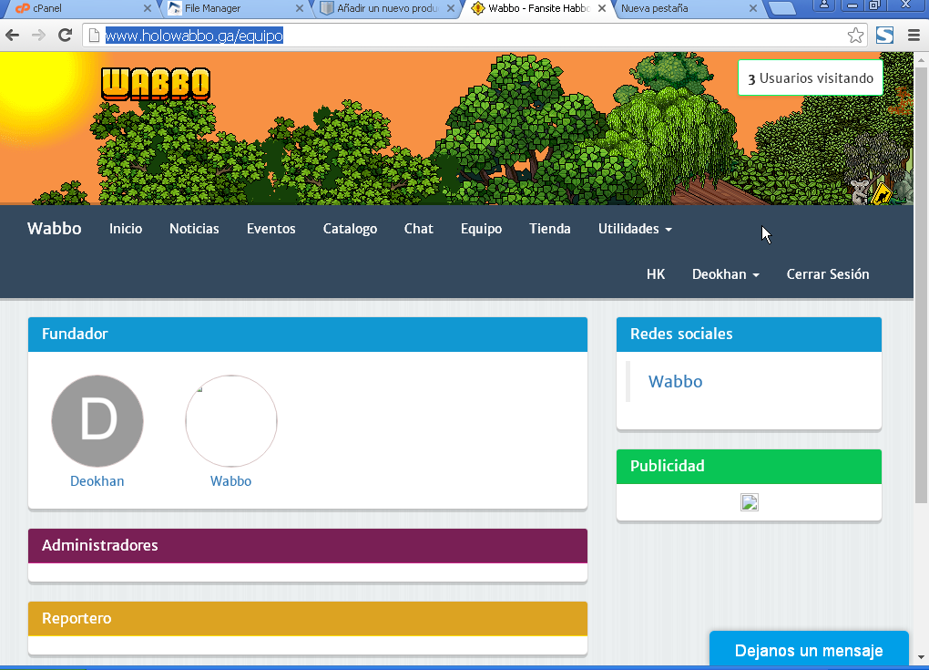The width and height of the screenshot is (929, 670).
Task: Click the Wabbo brand navbar link
Action: tap(55, 228)
